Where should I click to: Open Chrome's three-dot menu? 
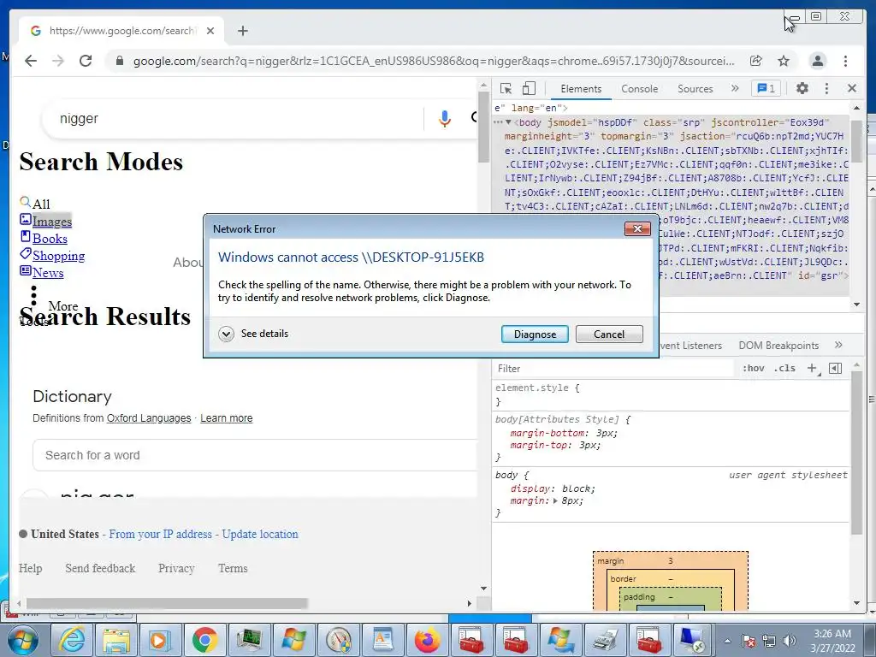[x=845, y=61]
